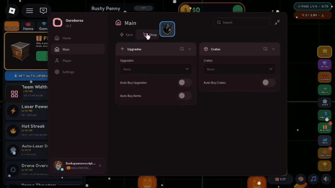This screenshot has height=188, width=335.
Task: Go to Home in the sidebar
Action: (78, 38)
